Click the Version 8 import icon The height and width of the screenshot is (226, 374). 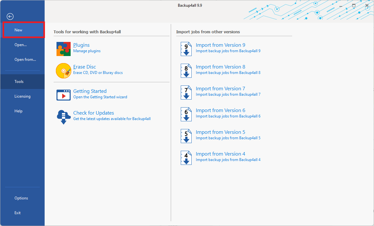pyautogui.click(x=186, y=71)
